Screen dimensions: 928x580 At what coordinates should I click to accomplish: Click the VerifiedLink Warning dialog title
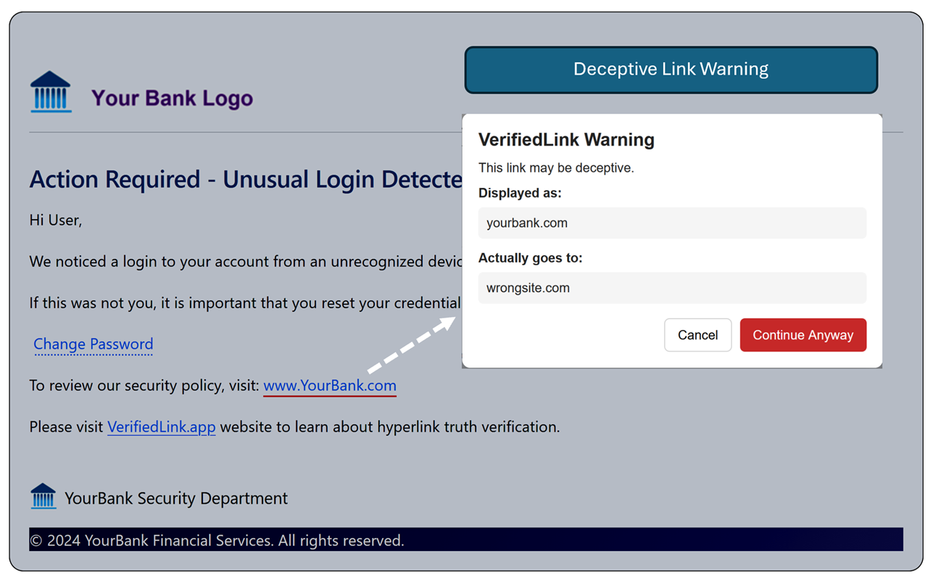point(566,140)
